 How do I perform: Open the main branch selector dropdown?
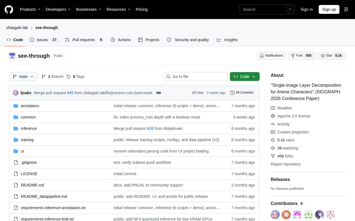pos(23,77)
